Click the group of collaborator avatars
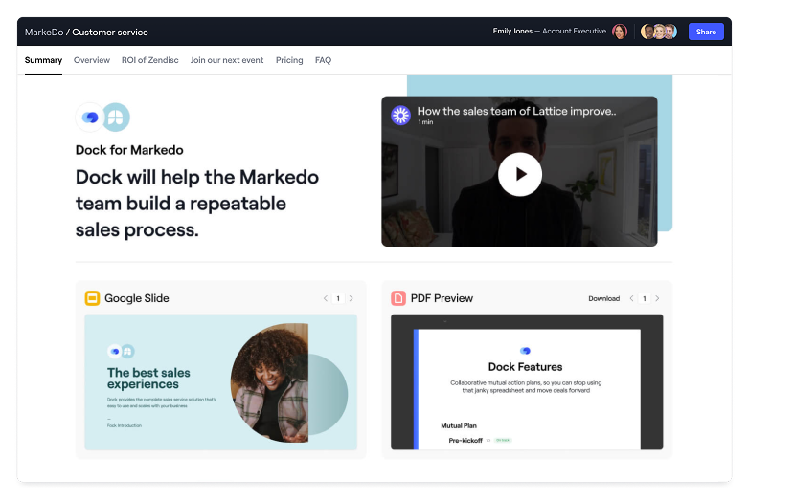The width and height of the screenshot is (794, 499). point(659,32)
